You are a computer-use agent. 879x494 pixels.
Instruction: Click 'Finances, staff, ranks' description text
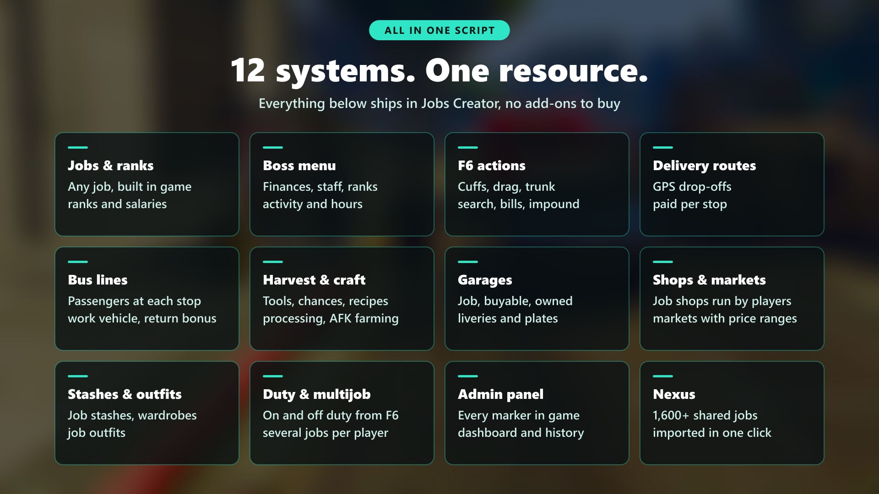point(320,187)
